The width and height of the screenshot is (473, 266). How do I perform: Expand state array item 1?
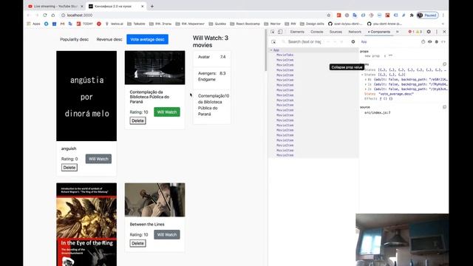[366, 84]
